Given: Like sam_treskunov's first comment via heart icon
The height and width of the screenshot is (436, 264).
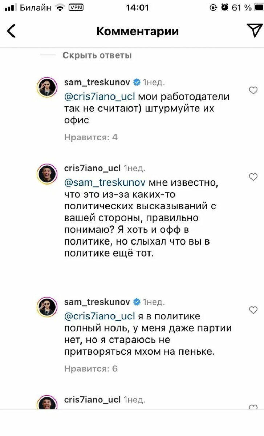Looking at the screenshot, I should pyautogui.click(x=253, y=90).
